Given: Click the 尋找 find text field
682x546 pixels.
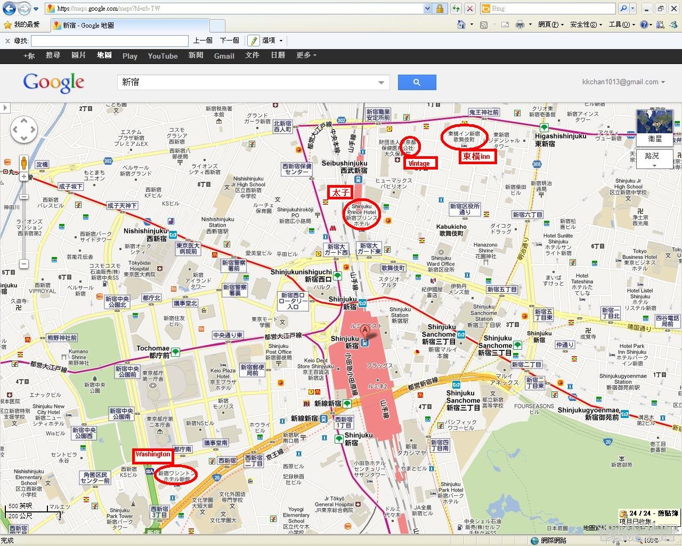Looking at the screenshot, I should click(x=110, y=41).
